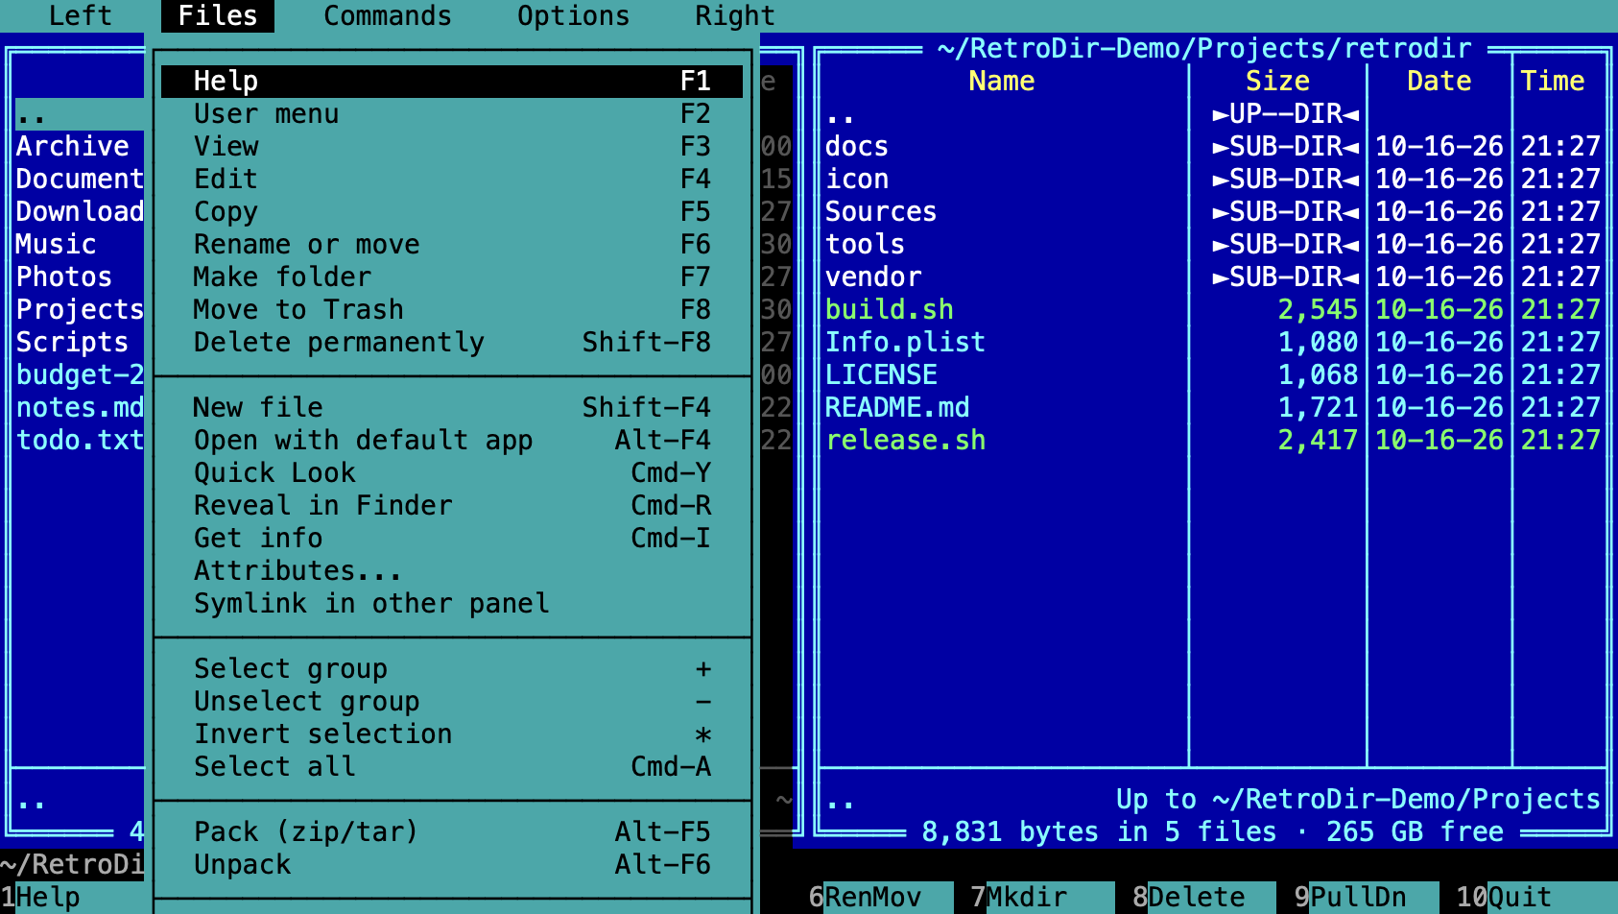Choose Unpack from the Files menu
This screenshot has height=914, width=1618.
click(x=452, y=865)
